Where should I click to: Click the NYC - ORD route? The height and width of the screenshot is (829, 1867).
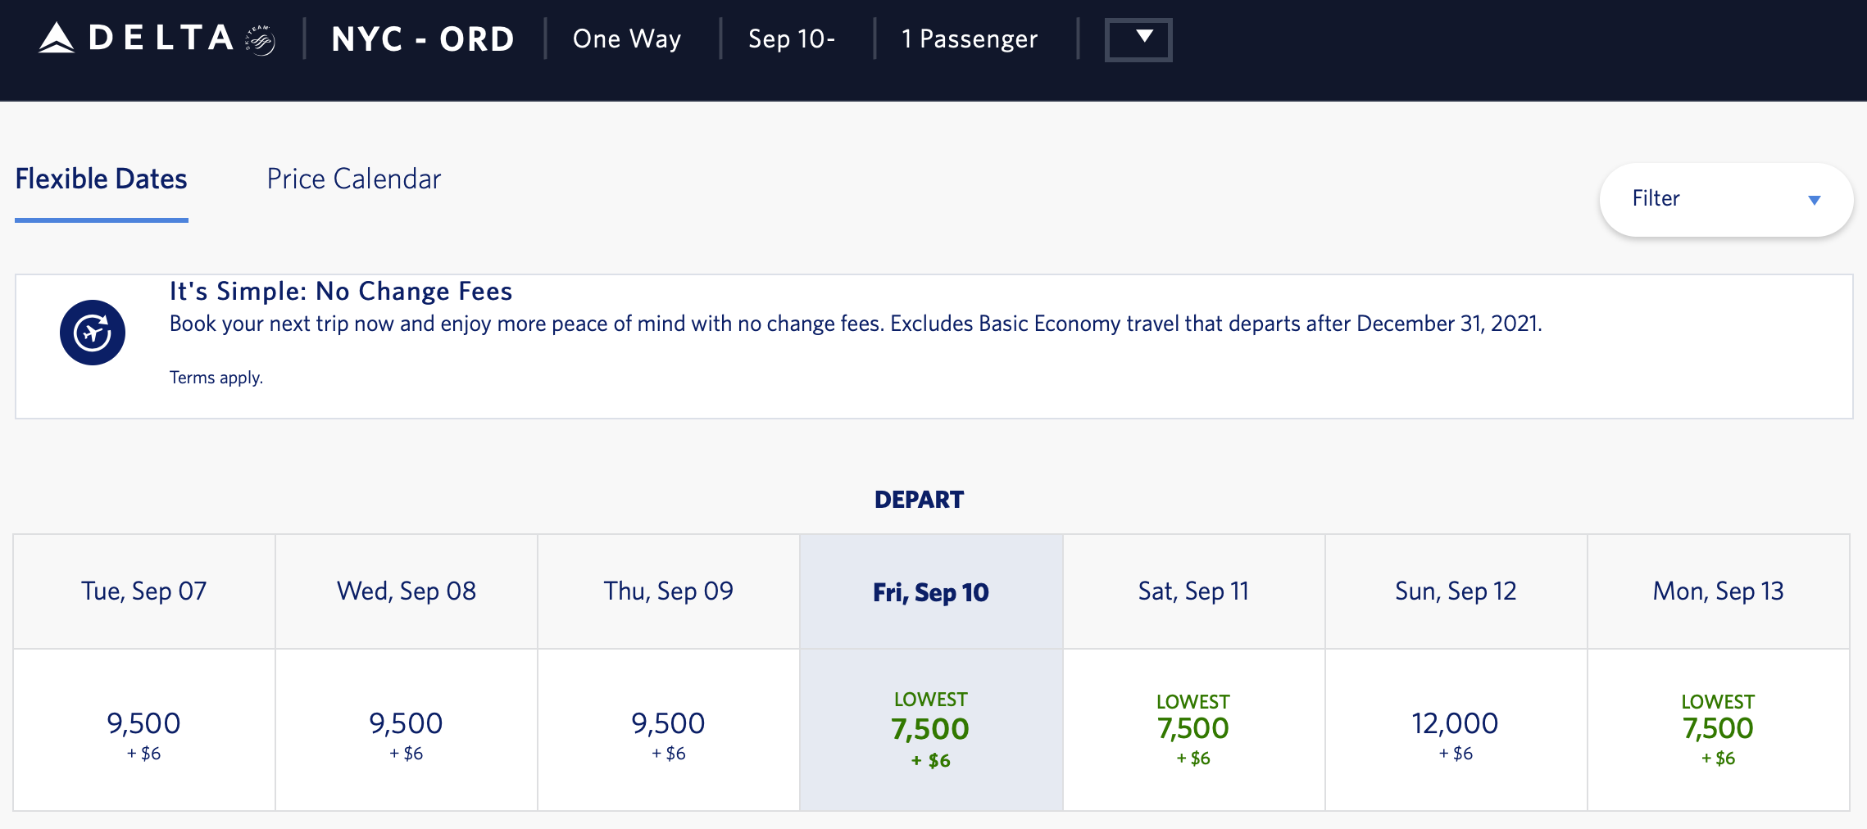tap(423, 39)
